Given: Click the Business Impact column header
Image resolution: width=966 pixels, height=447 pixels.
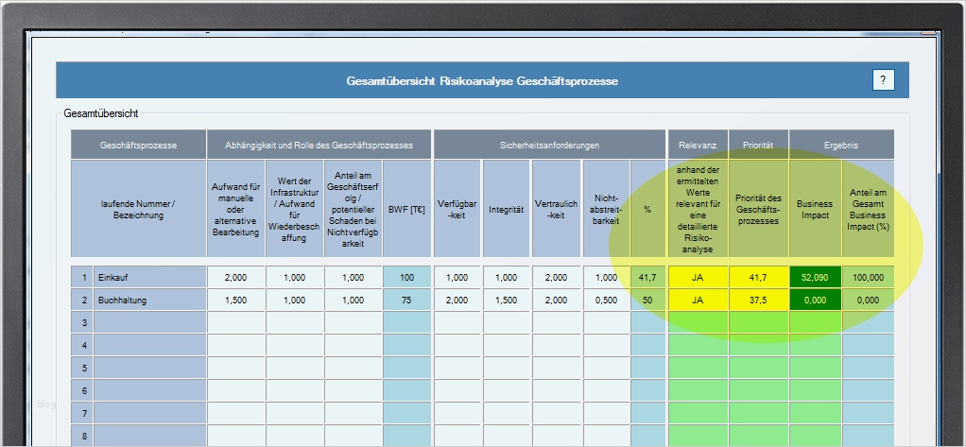Looking at the screenshot, I should tap(815, 209).
